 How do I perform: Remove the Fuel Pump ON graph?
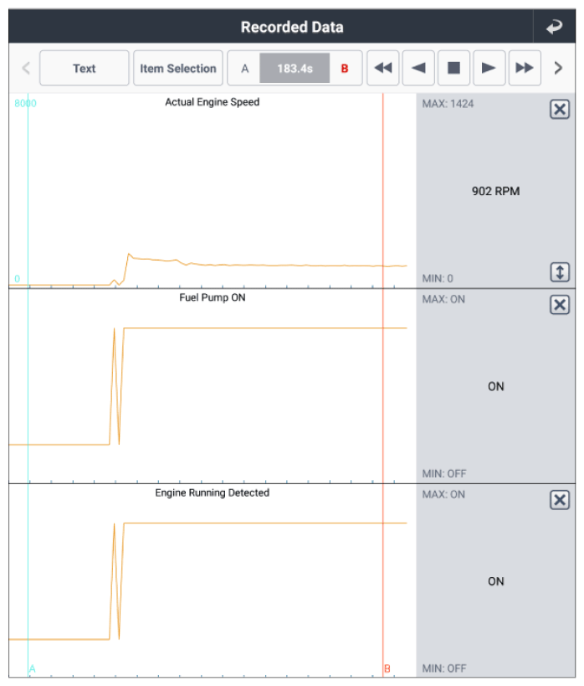pos(559,305)
